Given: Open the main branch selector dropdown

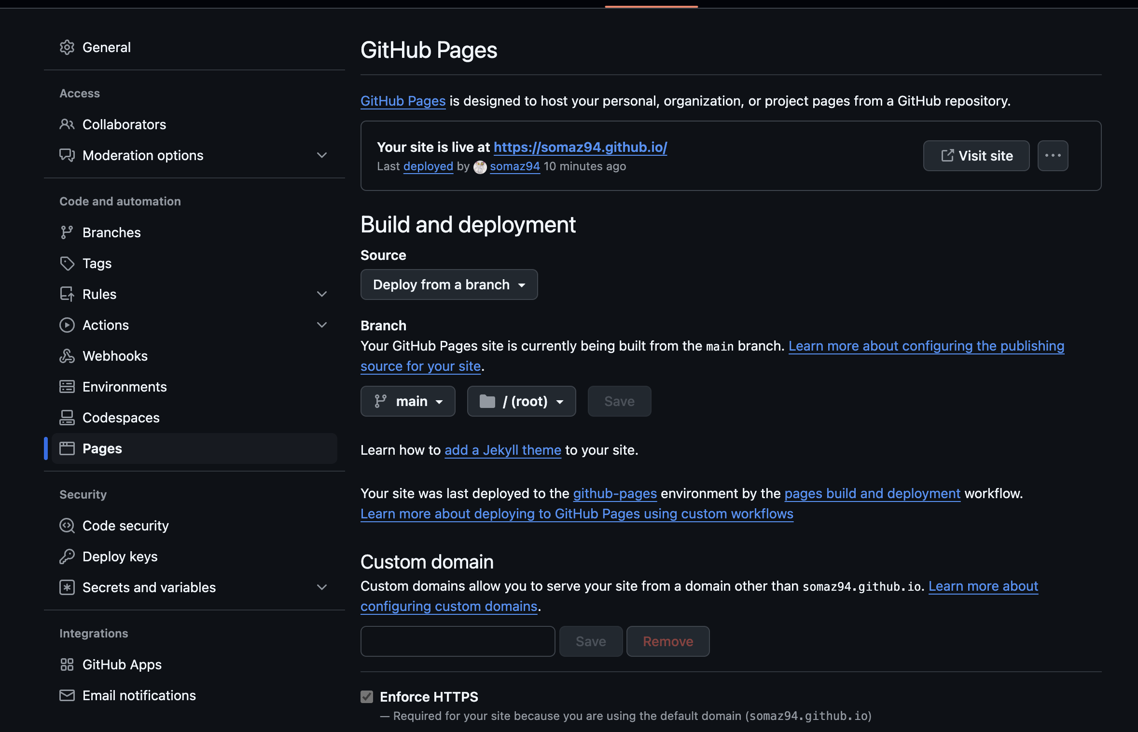Looking at the screenshot, I should [408, 401].
